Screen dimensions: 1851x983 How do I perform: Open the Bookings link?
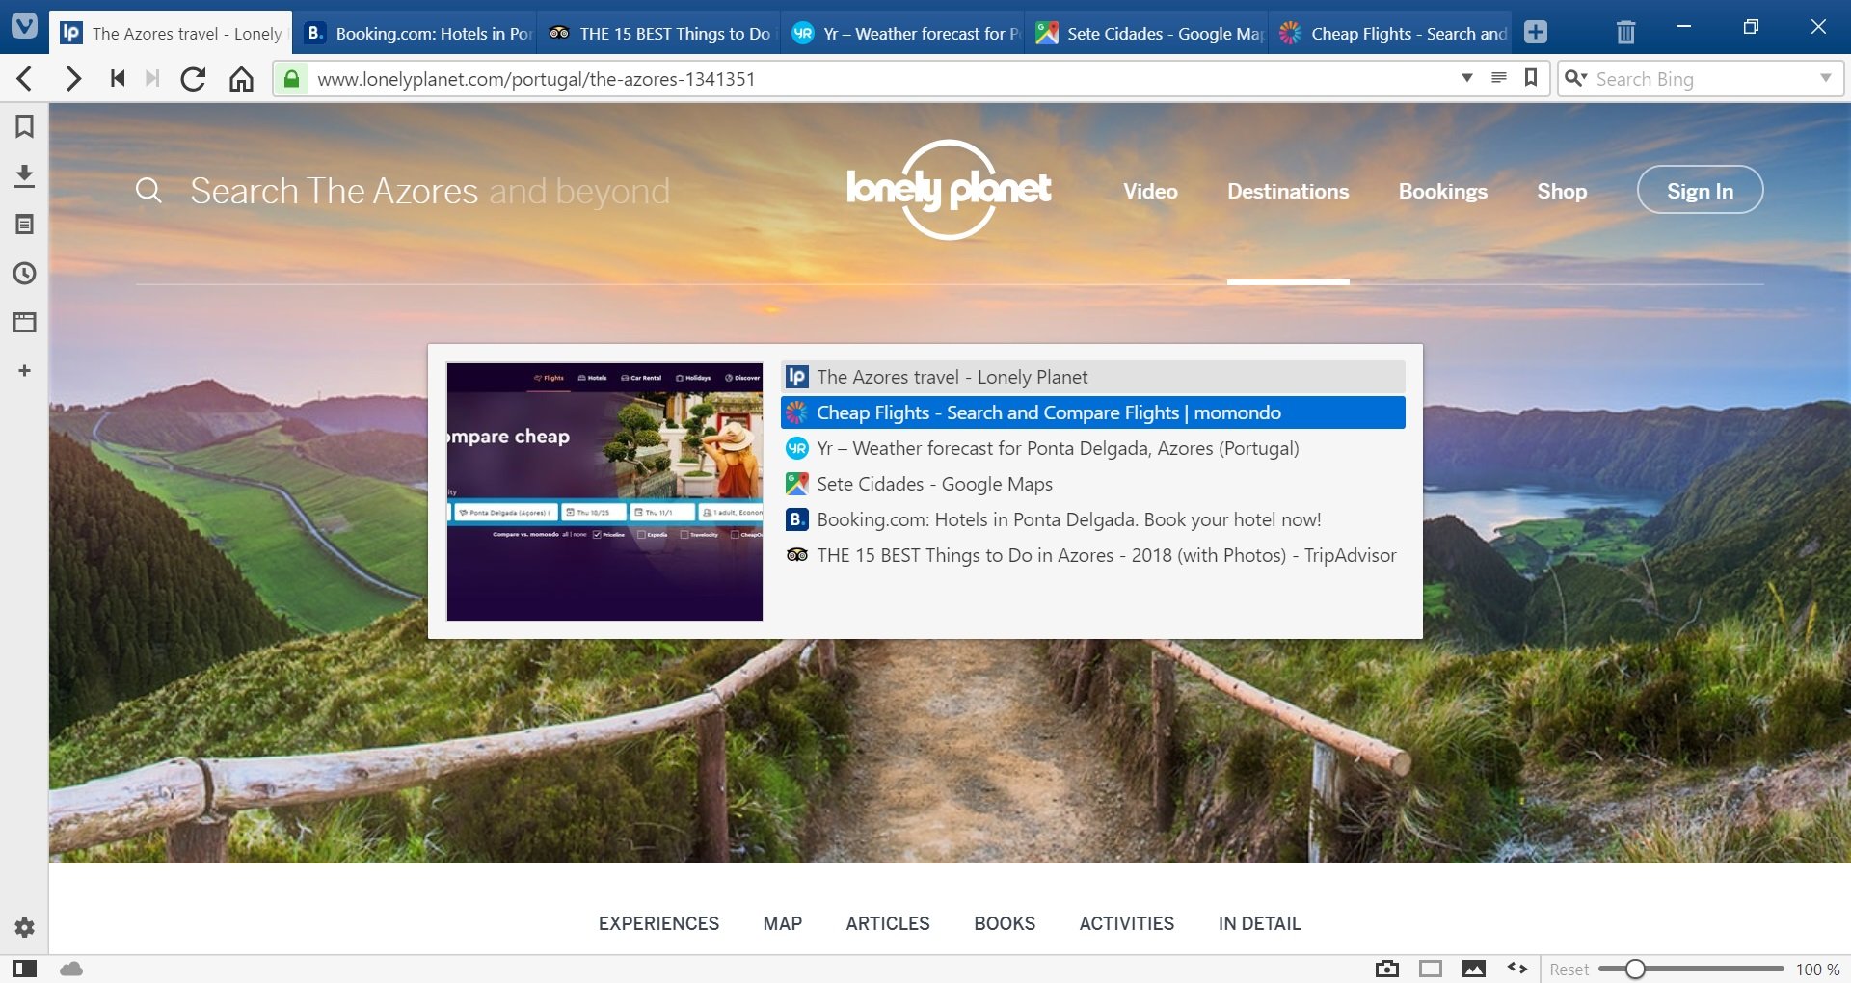click(1443, 191)
